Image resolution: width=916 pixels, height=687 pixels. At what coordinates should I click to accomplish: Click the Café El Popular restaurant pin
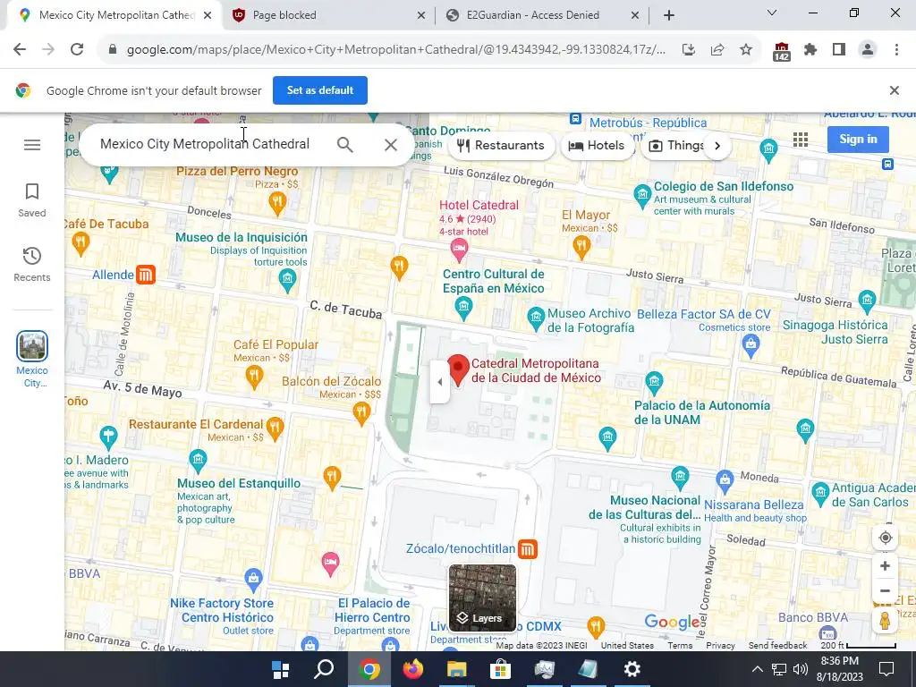253,376
